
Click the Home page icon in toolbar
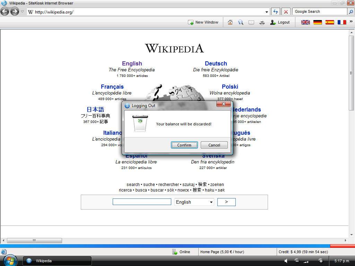click(x=230, y=22)
